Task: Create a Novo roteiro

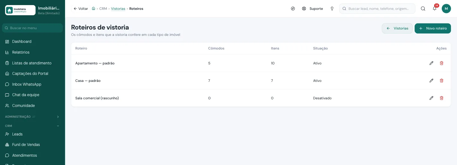Action: coord(433,28)
